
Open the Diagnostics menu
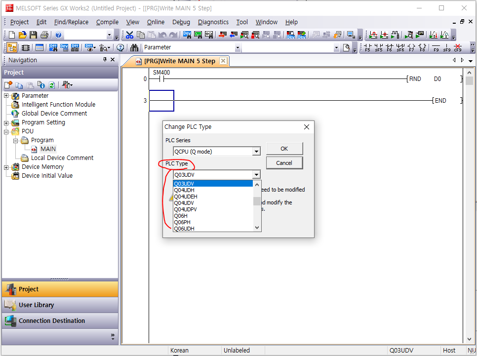click(x=213, y=22)
